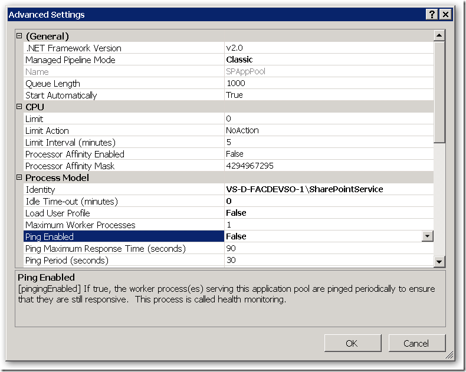The height and width of the screenshot is (372, 466).
Task: Select Processor Affinity Mask property
Action: coord(124,166)
